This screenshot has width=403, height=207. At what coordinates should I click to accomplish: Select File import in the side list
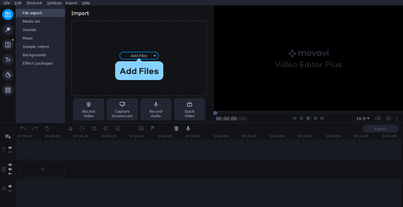coord(40,13)
